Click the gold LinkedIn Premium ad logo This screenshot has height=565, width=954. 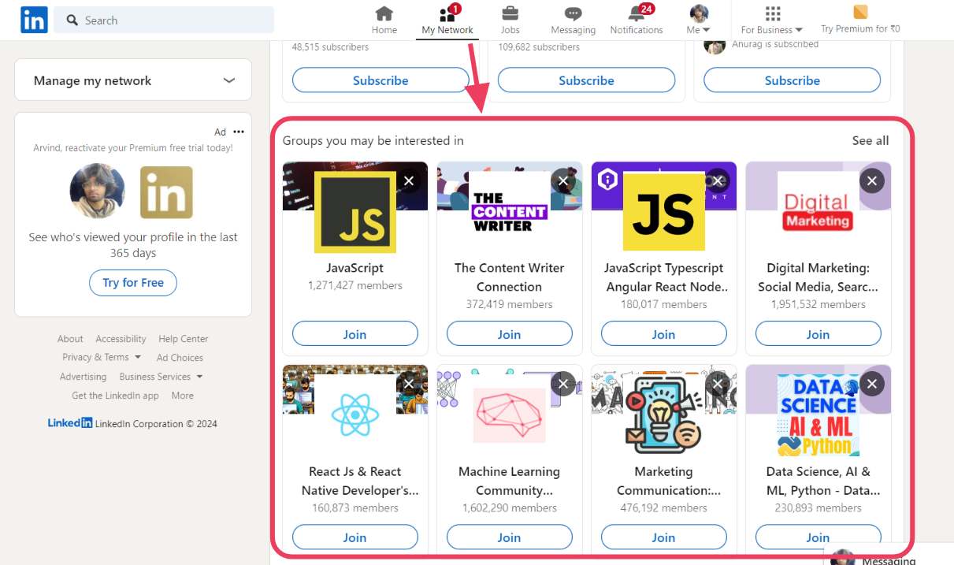click(166, 192)
